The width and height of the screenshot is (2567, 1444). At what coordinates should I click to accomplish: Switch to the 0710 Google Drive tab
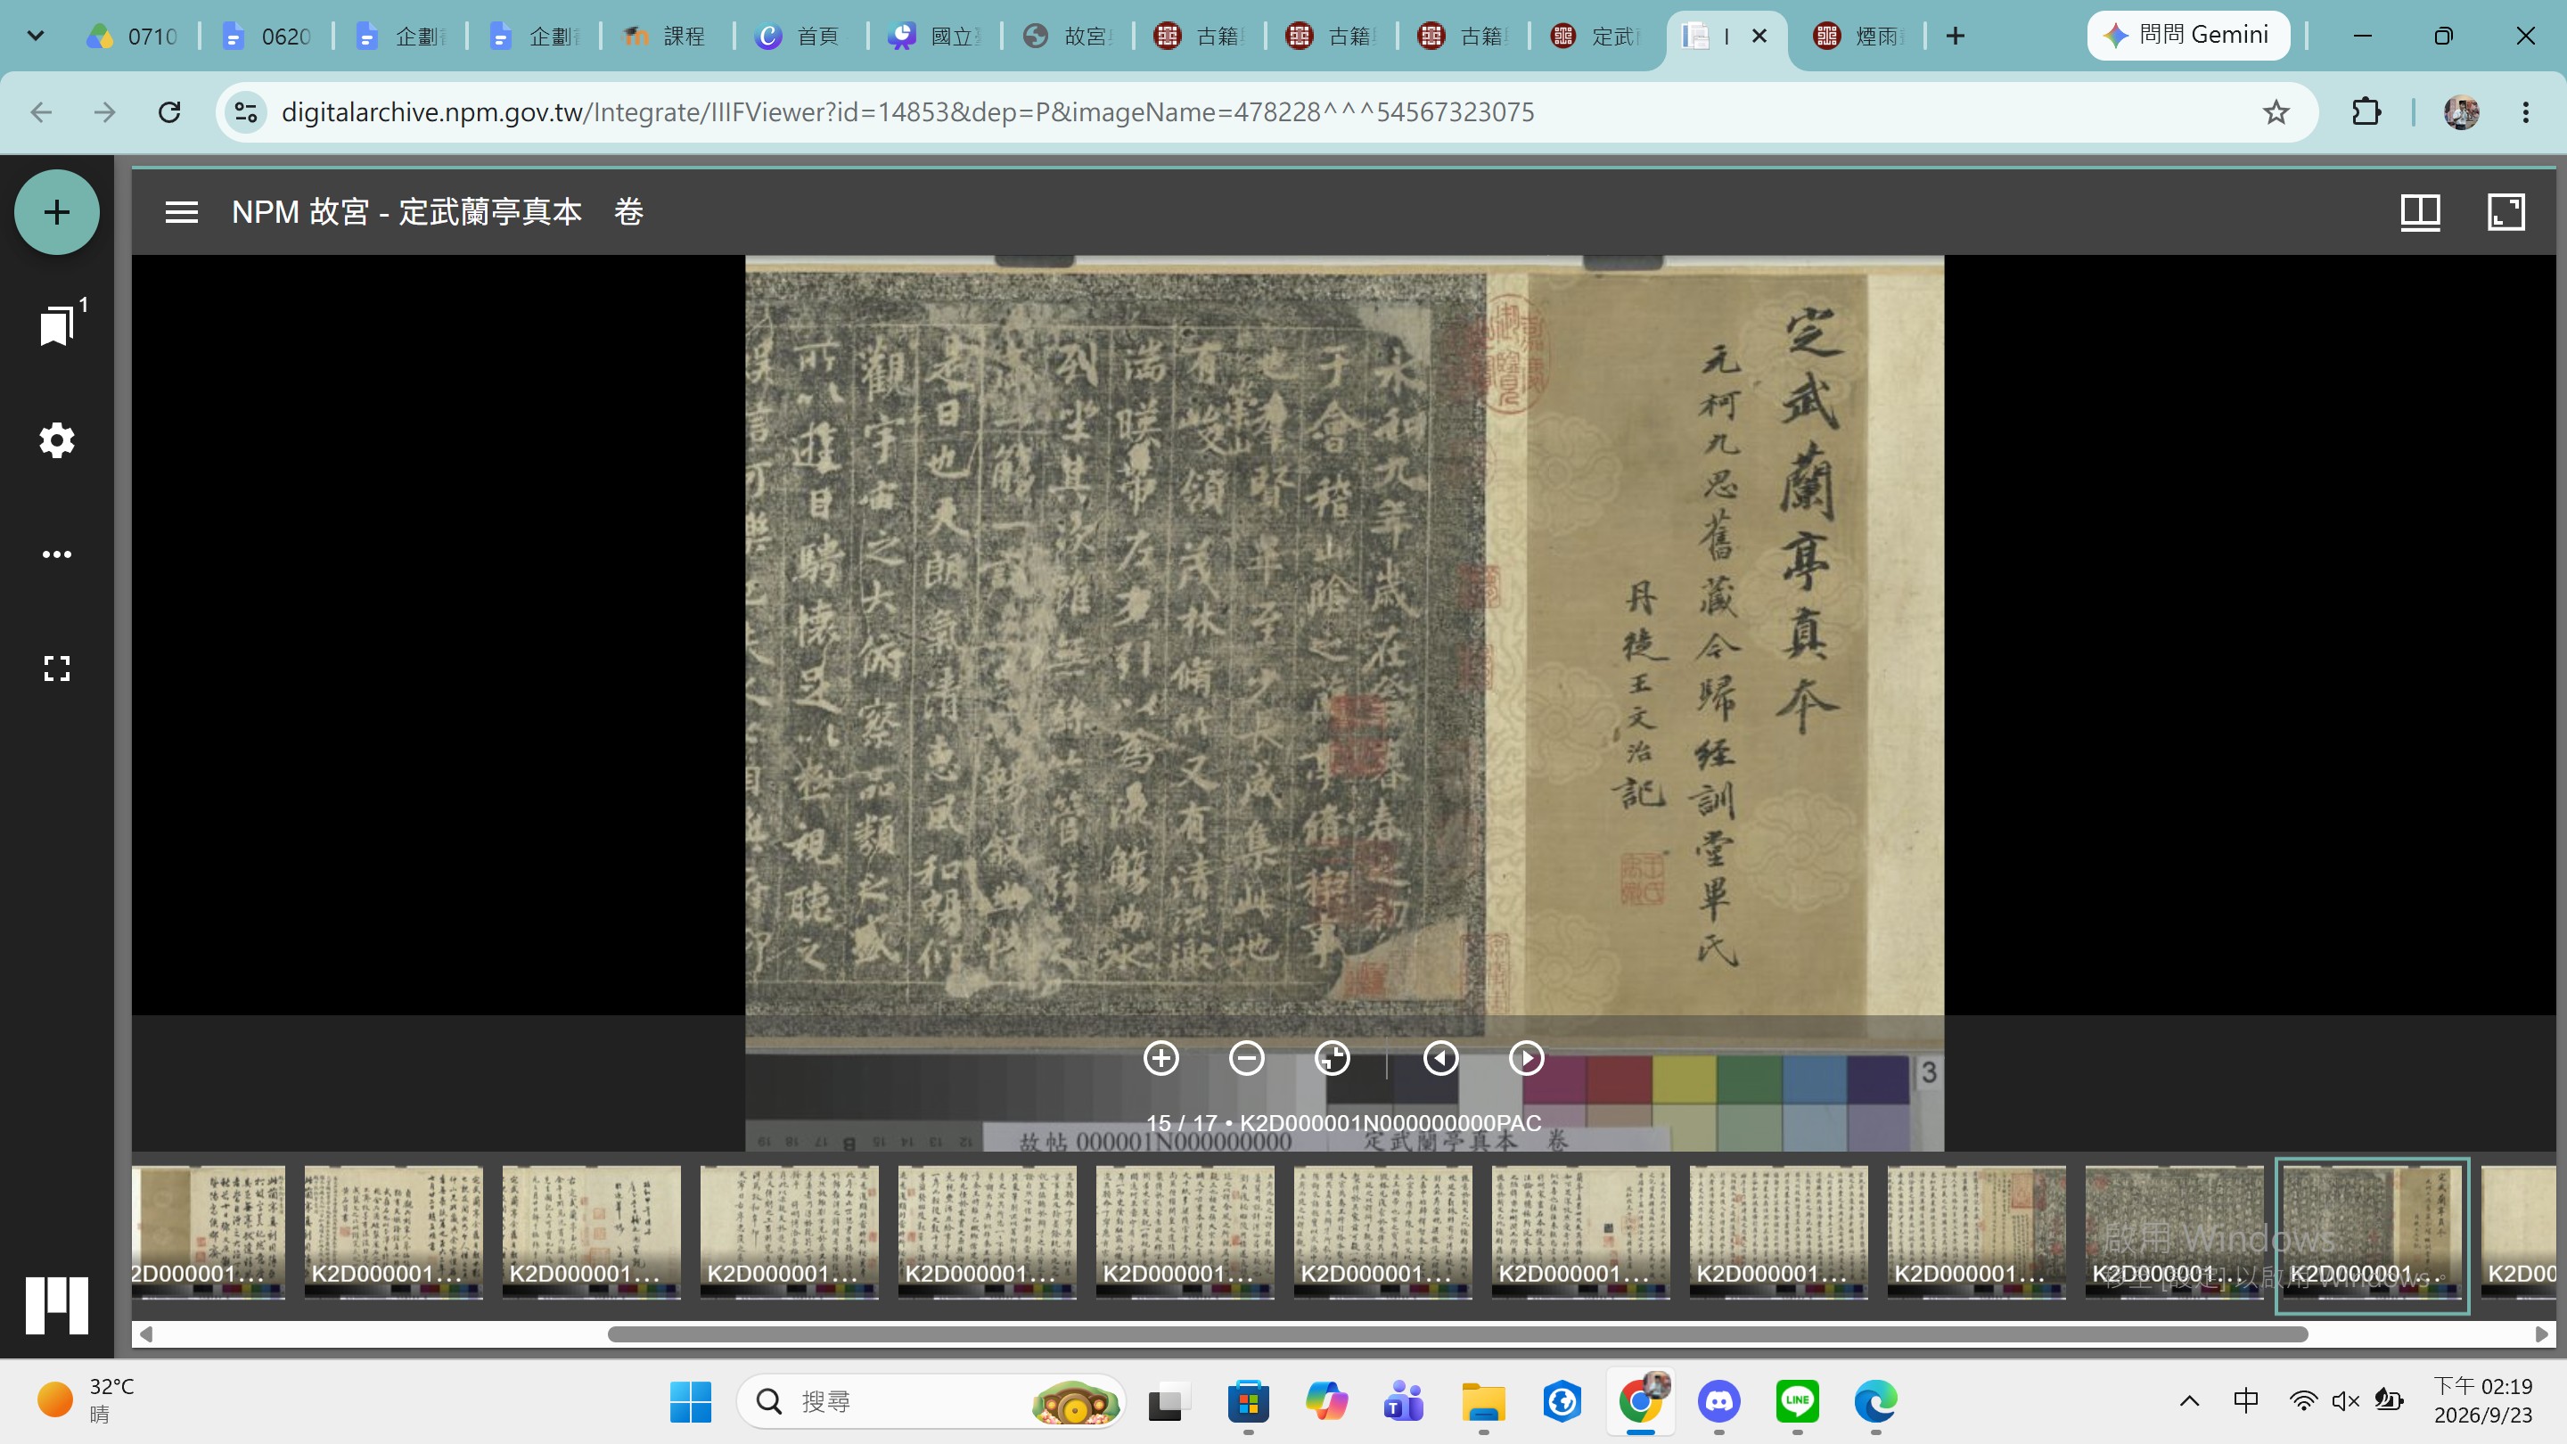click(x=134, y=36)
